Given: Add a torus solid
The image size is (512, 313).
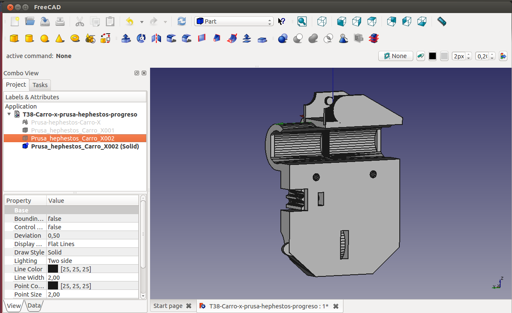Looking at the screenshot, I should pos(75,39).
